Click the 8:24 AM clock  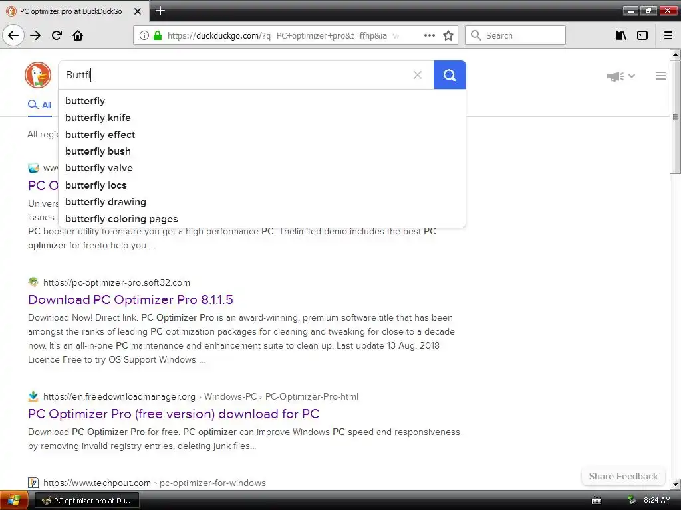click(657, 500)
